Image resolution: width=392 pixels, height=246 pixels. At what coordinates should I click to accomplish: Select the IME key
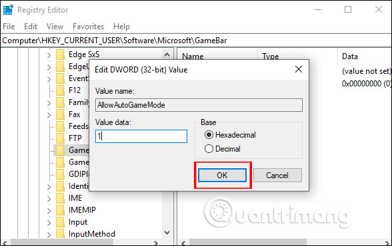click(75, 198)
